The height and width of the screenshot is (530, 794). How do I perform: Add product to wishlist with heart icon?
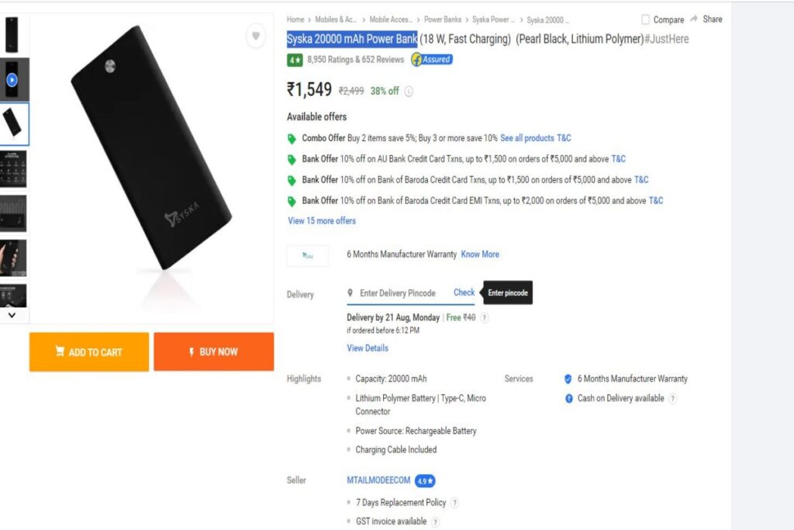(256, 36)
